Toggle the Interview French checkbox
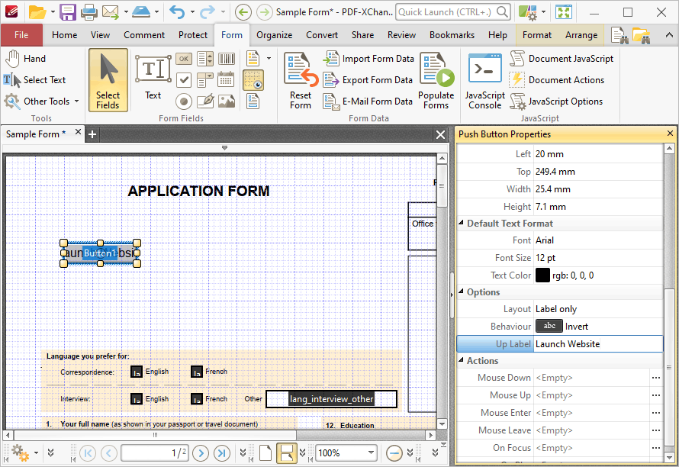The width and height of the screenshot is (679, 467). 197,399
